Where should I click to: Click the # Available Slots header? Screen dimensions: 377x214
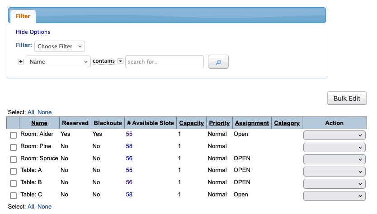(150, 123)
